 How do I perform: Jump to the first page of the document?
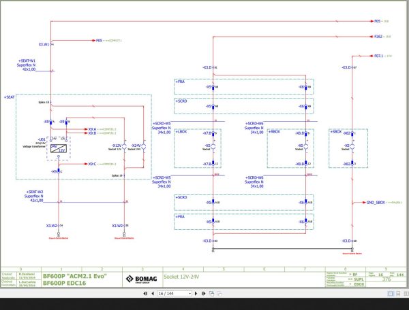[145, 294]
